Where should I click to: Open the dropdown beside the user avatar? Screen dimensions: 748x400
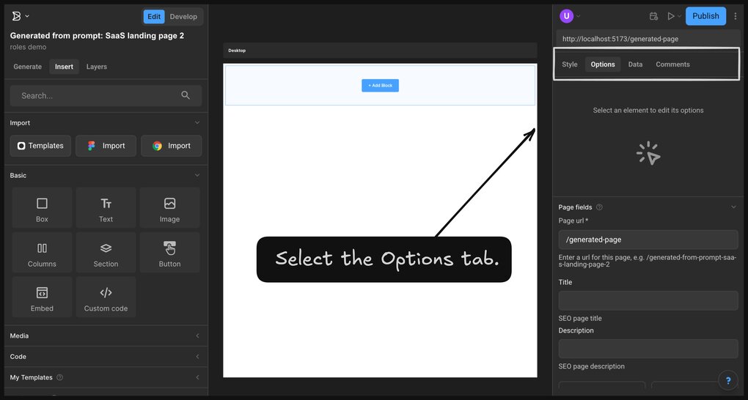[x=578, y=16]
